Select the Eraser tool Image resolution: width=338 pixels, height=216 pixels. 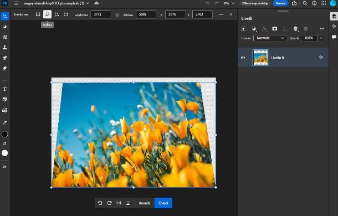click(x=4, y=68)
